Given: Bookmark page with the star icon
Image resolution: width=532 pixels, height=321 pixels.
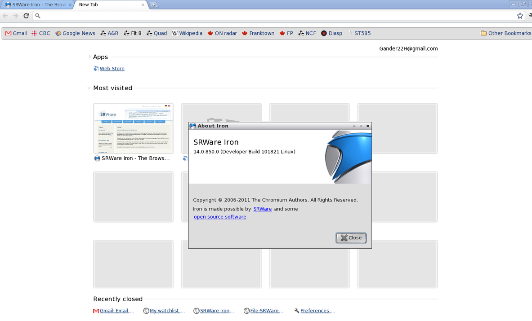Looking at the screenshot, I should coord(520,16).
